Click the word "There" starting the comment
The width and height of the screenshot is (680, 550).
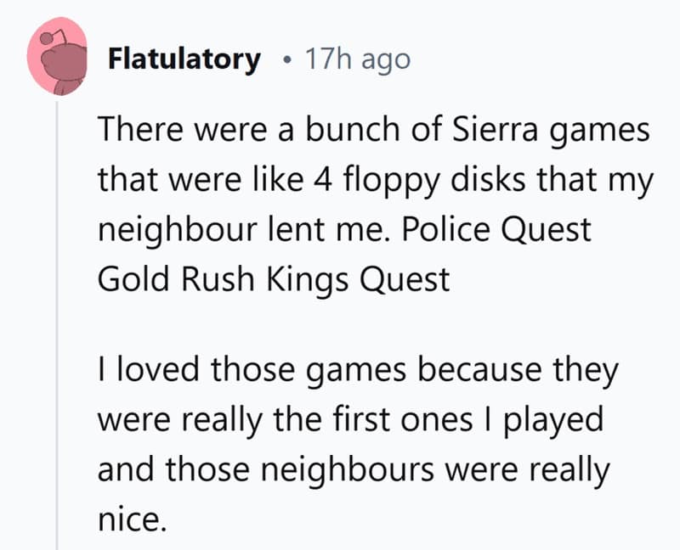[x=139, y=132]
